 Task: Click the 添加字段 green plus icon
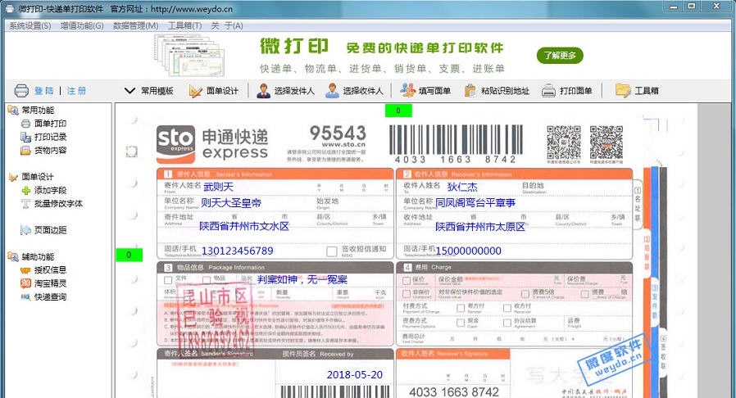pos(25,190)
